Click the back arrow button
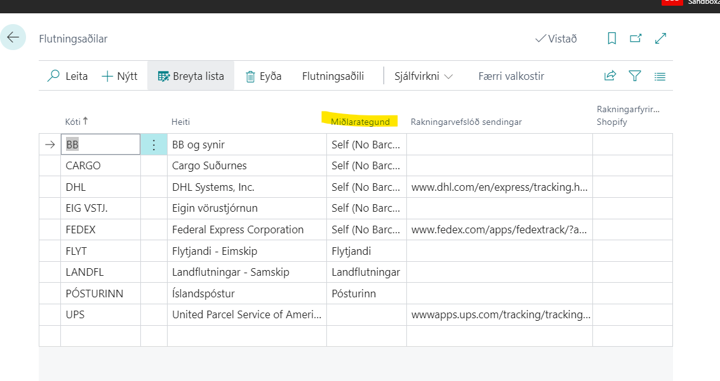This screenshot has width=720, height=381. click(13, 37)
